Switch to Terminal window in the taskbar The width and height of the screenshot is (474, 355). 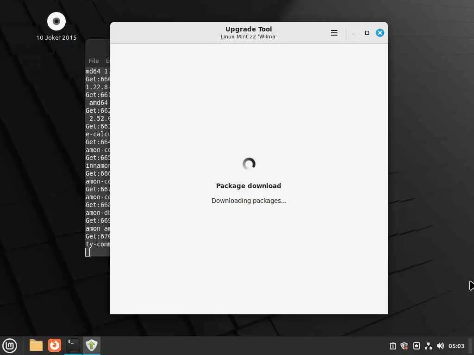(73, 345)
